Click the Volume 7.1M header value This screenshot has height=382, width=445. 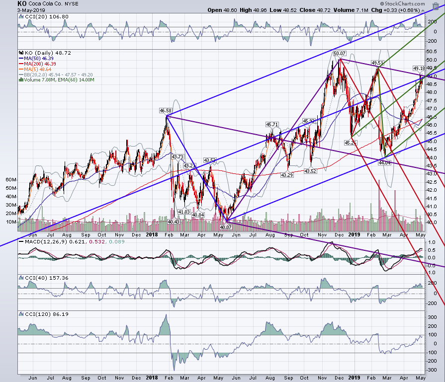click(x=351, y=10)
